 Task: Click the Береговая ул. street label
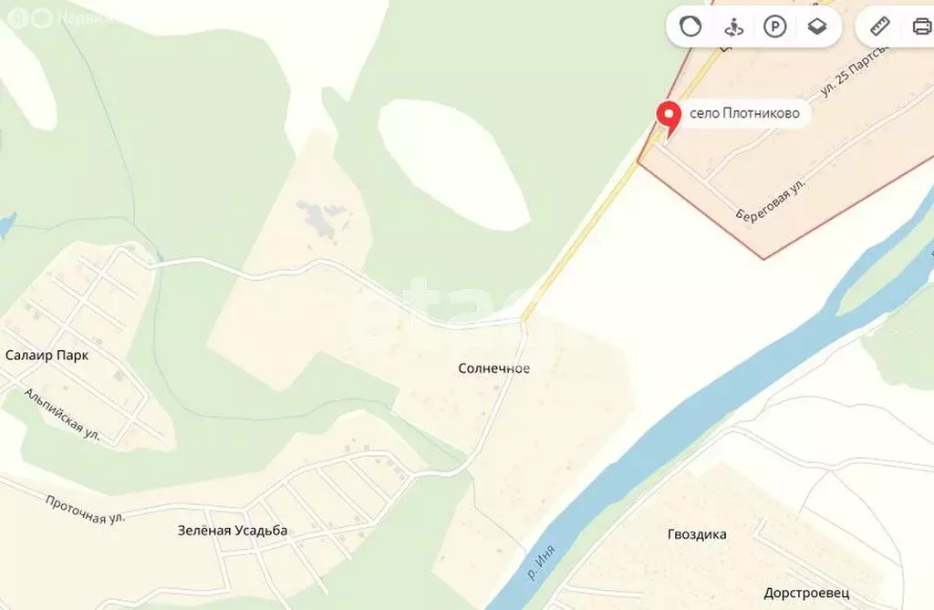(771, 200)
